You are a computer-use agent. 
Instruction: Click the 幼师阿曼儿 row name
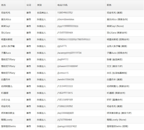point(7,86)
